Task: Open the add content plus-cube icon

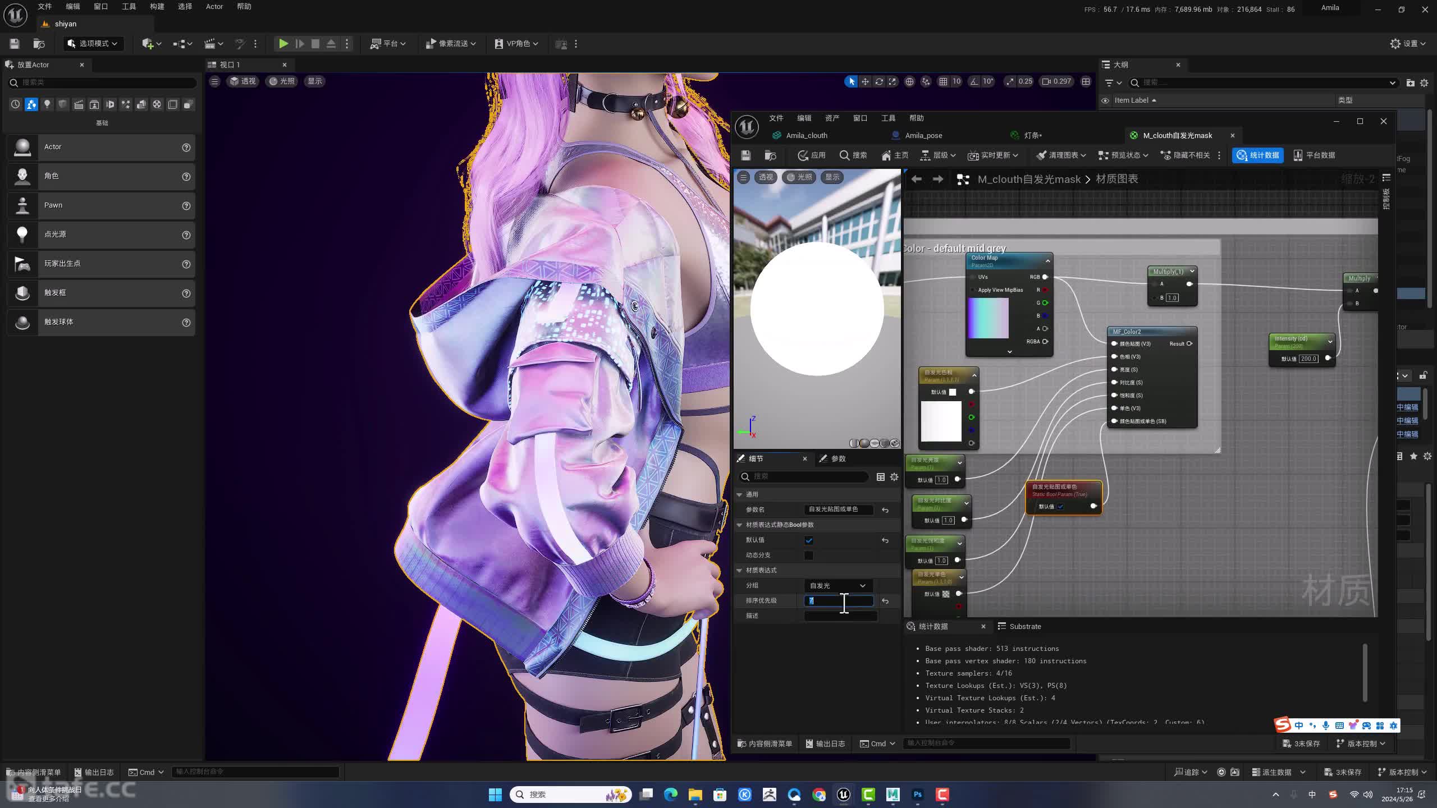Action: point(152,44)
